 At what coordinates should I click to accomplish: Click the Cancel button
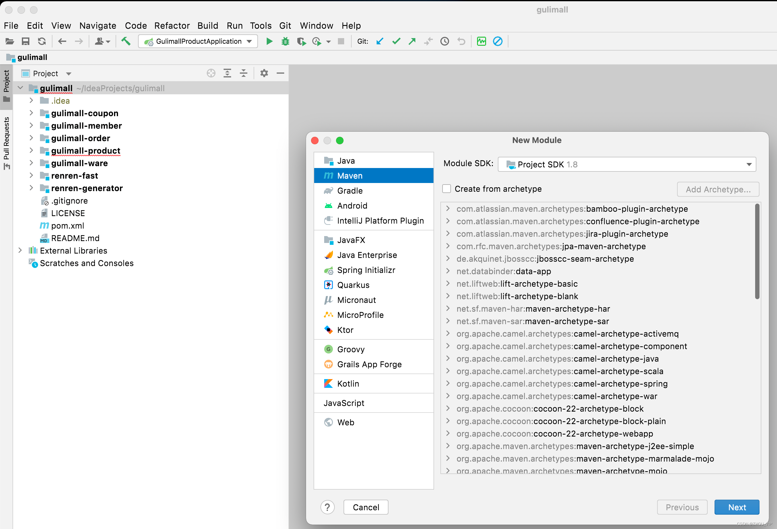pyautogui.click(x=366, y=507)
